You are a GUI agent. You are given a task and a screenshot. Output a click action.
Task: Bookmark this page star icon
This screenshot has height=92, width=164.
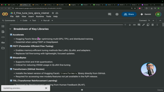coord(135,8)
